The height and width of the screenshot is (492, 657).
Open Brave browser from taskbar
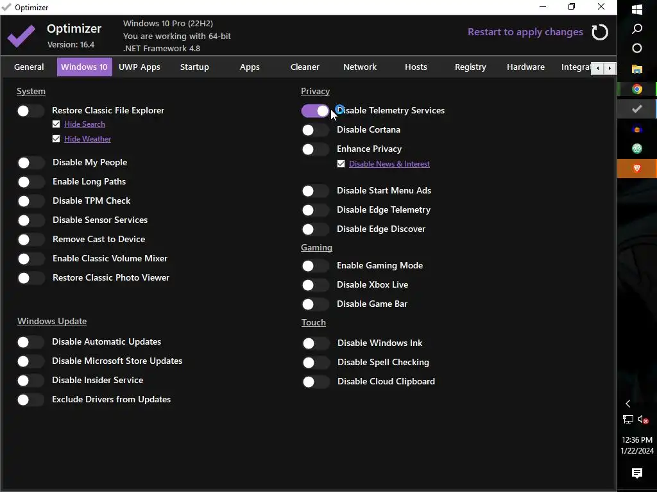point(637,168)
